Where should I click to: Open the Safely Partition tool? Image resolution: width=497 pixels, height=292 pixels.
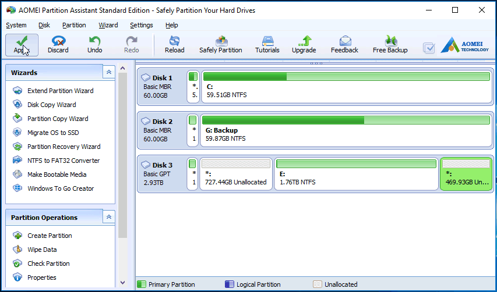(x=221, y=45)
